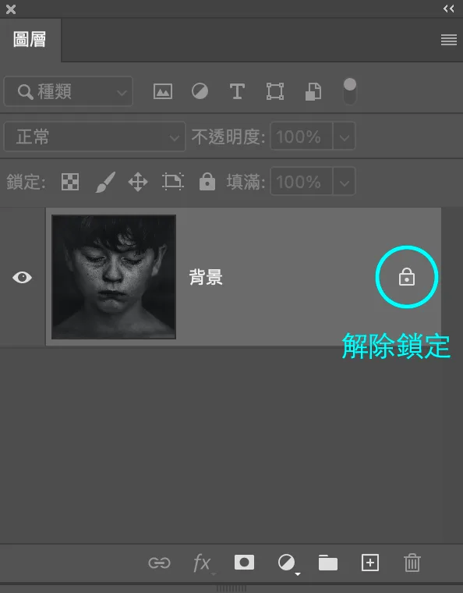Create a new layer
The height and width of the screenshot is (593, 463).
click(370, 563)
